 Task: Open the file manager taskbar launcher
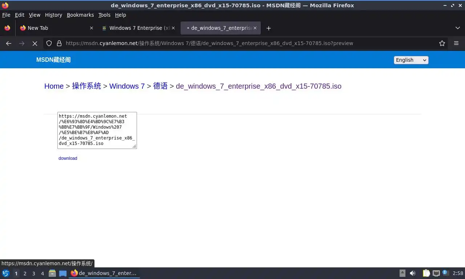[x=52, y=273]
